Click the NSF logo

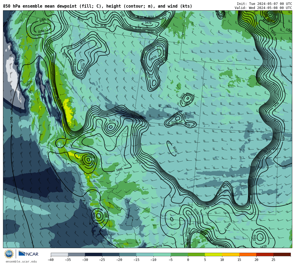(x=9, y=254)
